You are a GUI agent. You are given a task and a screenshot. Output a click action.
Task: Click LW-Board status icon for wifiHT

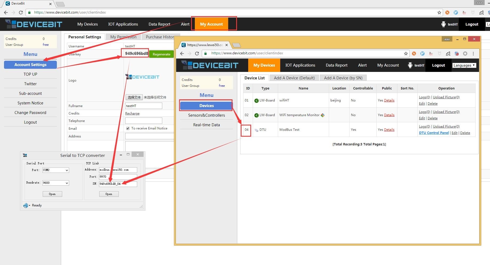(256, 100)
